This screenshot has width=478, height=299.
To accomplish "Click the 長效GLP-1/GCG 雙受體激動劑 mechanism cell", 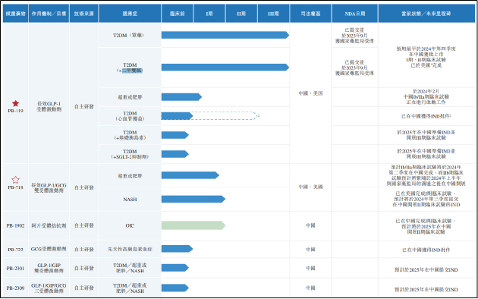I will [x=49, y=187].
